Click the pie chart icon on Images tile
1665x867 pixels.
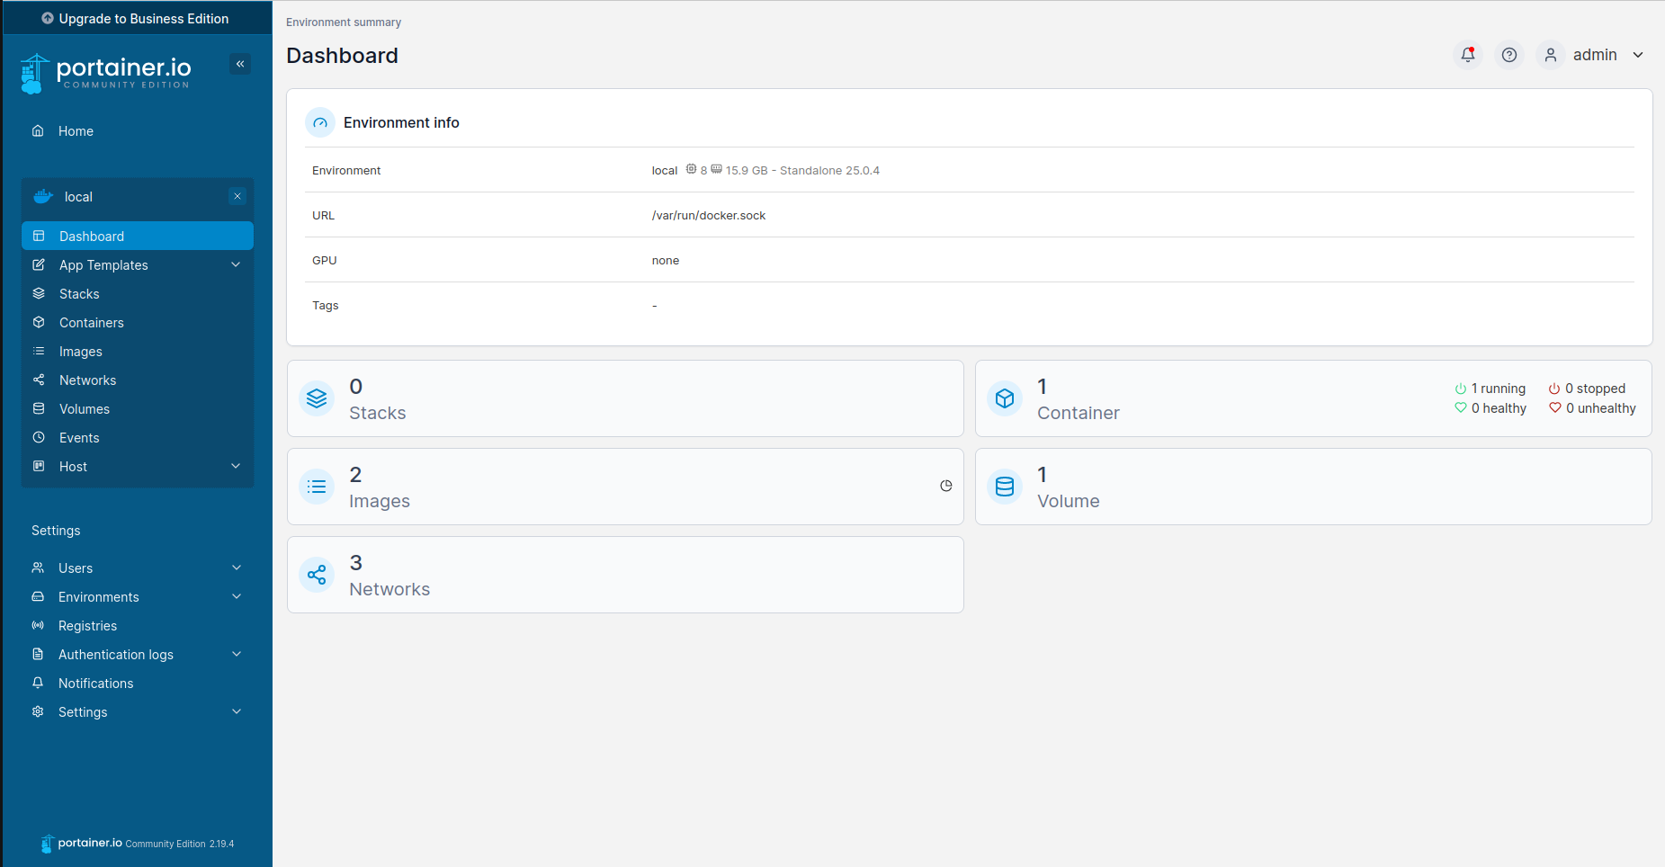(x=945, y=486)
